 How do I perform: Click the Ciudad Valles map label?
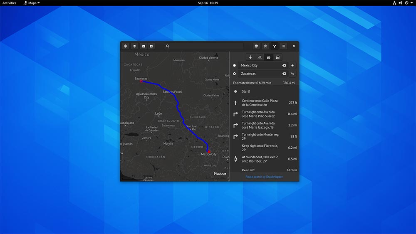click(x=211, y=96)
